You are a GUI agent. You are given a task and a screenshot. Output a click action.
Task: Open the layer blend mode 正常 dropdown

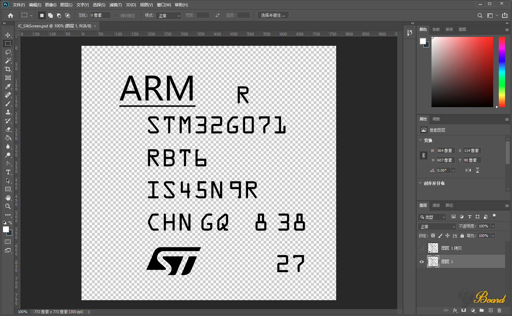[x=437, y=226]
